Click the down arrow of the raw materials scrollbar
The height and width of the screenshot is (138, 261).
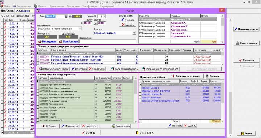tap(136, 122)
